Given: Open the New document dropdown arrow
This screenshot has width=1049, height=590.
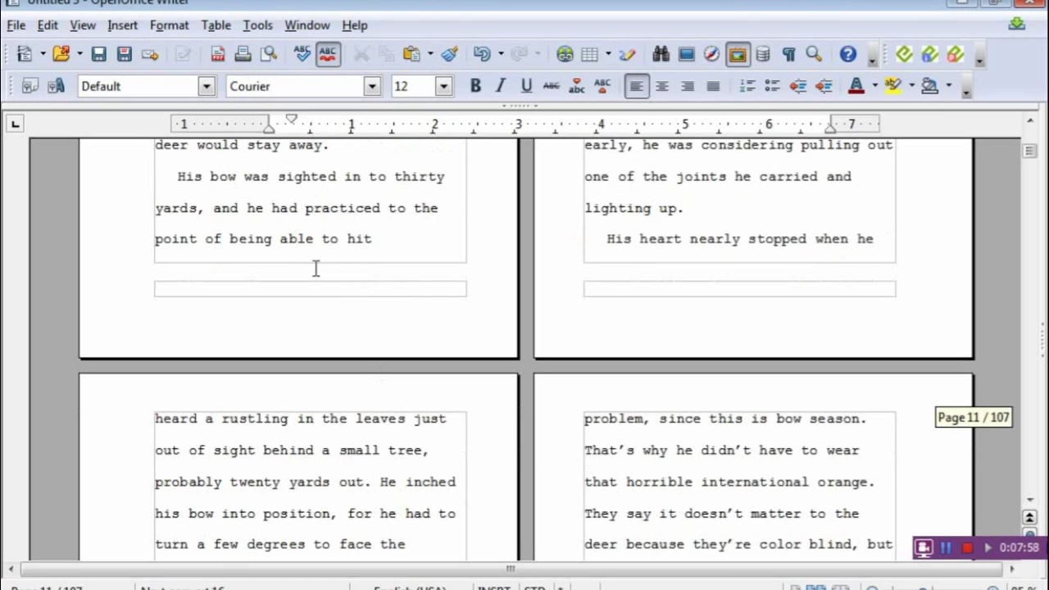Looking at the screenshot, I should 43,54.
